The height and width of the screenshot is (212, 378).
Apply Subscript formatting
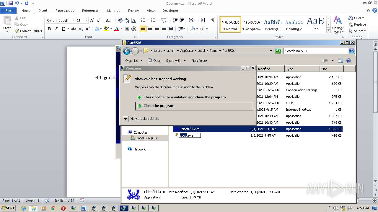[81, 29]
